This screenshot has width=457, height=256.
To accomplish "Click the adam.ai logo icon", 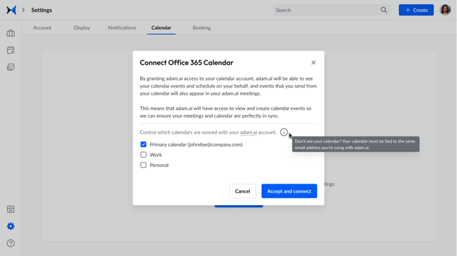I will (11, 10).
